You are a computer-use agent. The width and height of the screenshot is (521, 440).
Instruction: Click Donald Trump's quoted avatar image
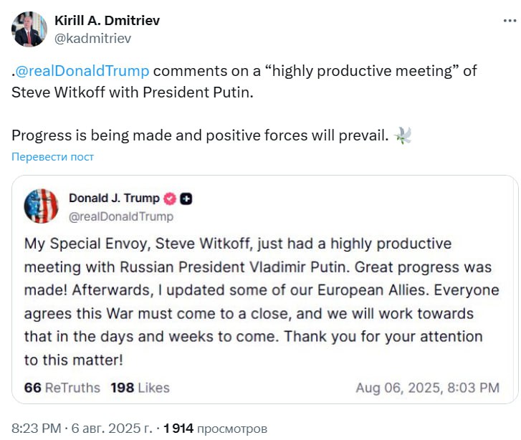(x=41, y=206)
